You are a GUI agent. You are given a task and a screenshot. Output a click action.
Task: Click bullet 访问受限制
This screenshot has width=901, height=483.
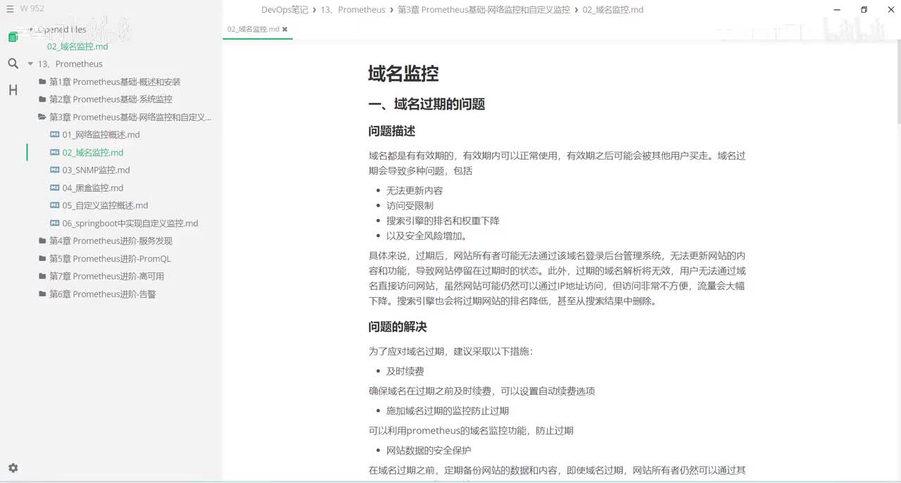coord(410,206)
